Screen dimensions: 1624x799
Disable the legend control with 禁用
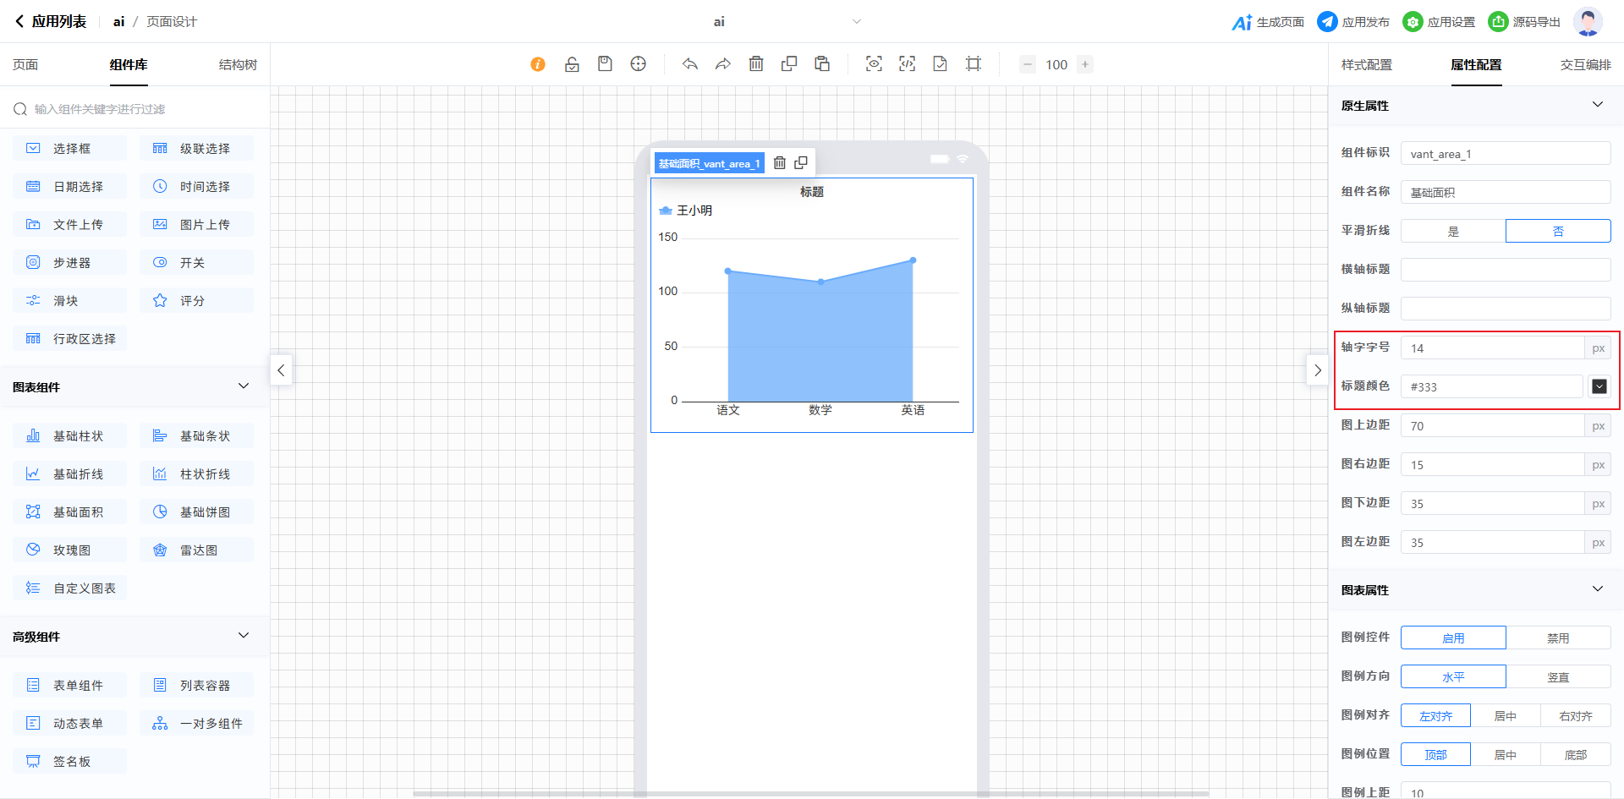point(1558,638)
